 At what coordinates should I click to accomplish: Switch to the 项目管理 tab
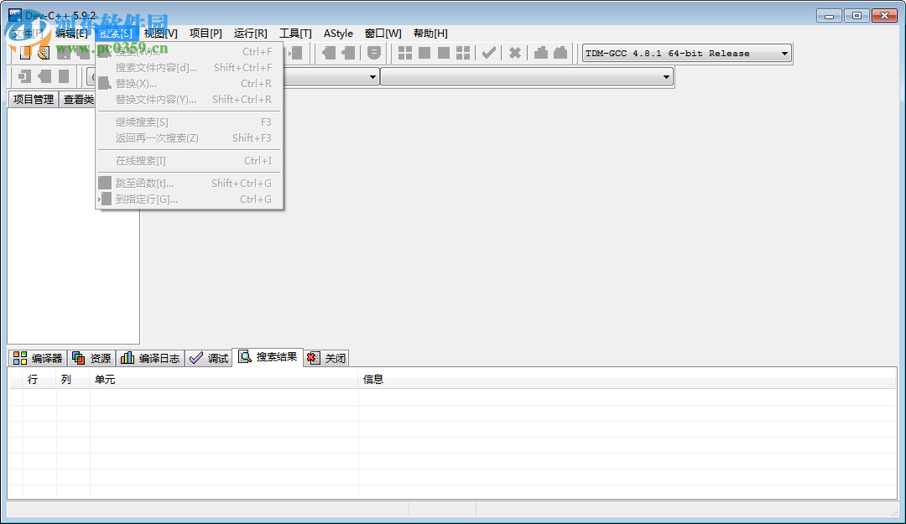[33, 99]
